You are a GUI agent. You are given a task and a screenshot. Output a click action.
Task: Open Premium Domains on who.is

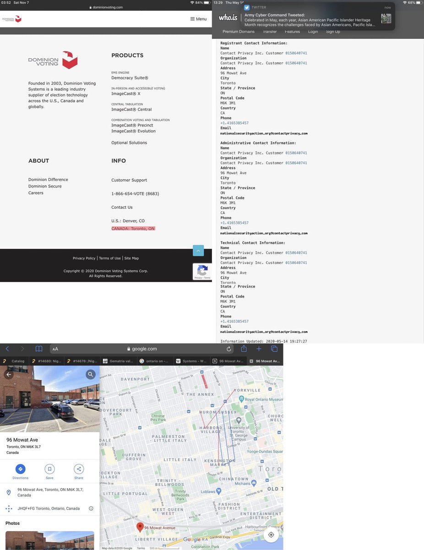click(238, 32)
